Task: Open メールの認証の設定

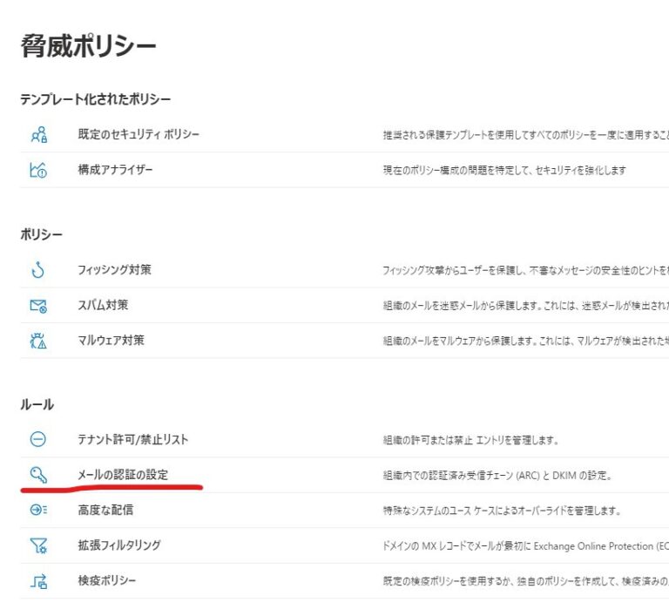Action: [x=123, y=475]
